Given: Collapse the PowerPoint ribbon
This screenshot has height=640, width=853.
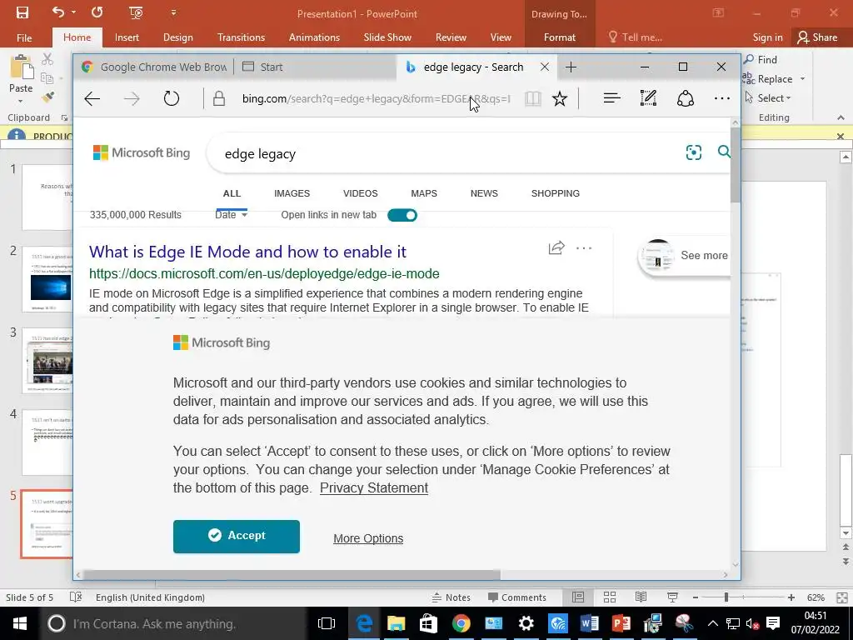Looking at the screenshot, I should (x=841, y=117).
